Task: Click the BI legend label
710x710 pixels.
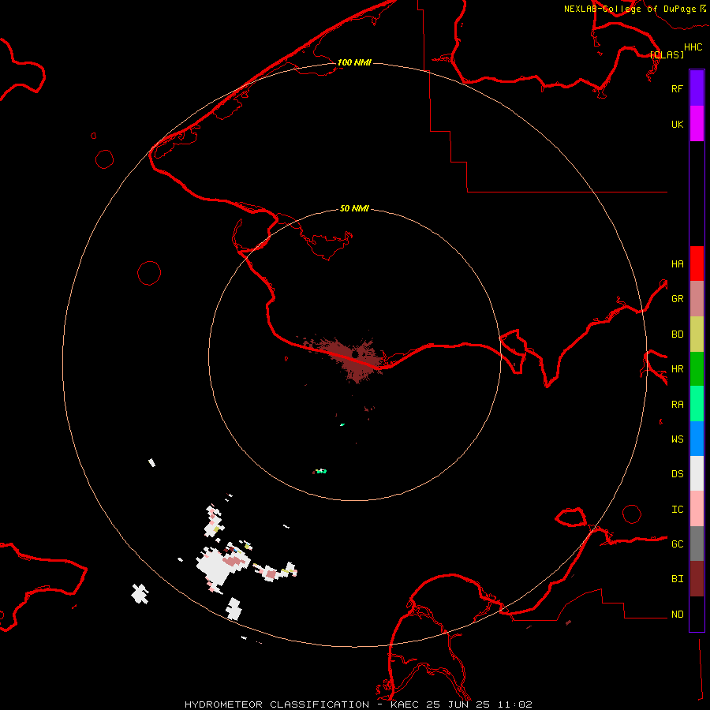Action: point(677,579)
